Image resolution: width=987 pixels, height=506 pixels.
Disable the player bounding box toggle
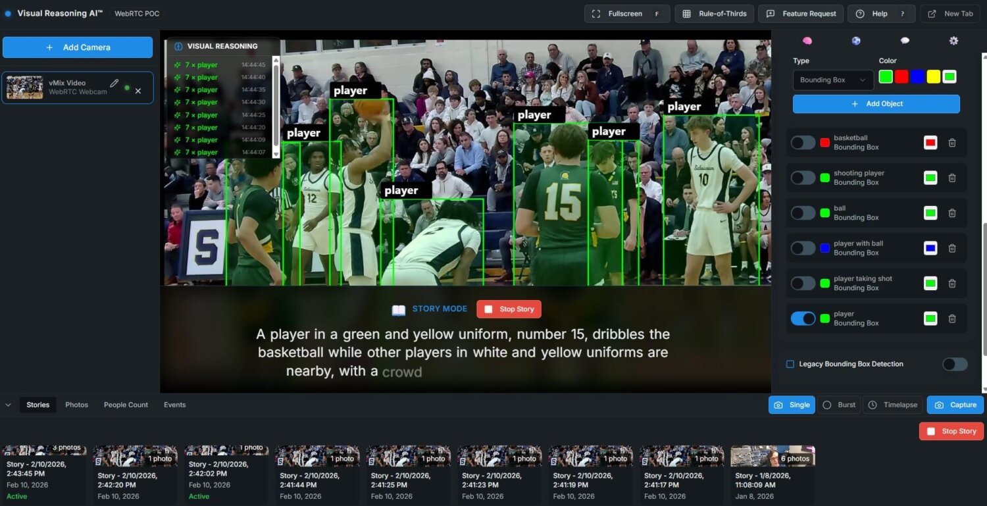pos(803,318)
